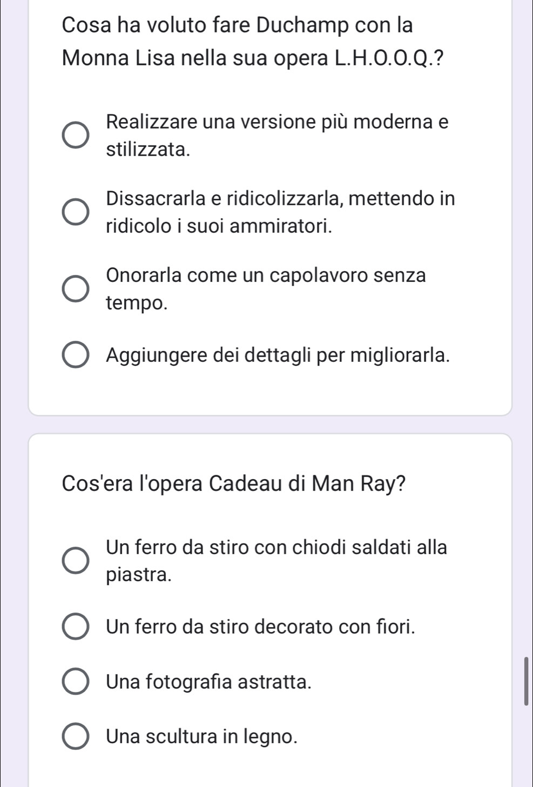Click answer text 'Dissacrarla e ridicolizzarla, mettendo in ridicolo'
Image resolution: width=533 pixels, height=787 pixels.
[281, 212]
